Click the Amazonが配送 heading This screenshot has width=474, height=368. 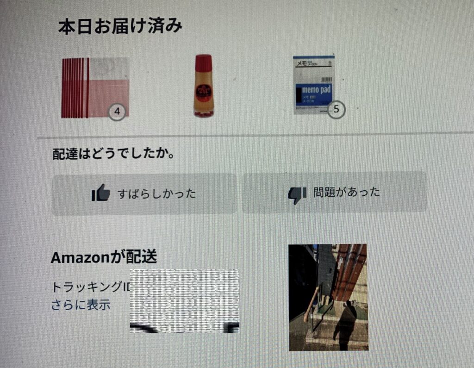[104, 257]
